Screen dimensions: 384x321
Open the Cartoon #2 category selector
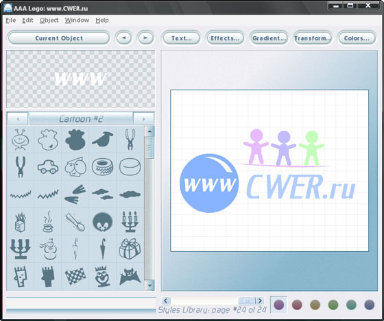(81, 119)
